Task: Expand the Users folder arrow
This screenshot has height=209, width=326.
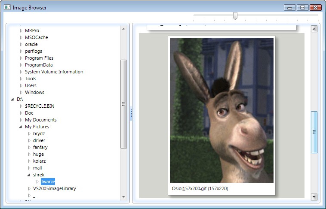Action: pyautogui.click(x=21, y=85)
